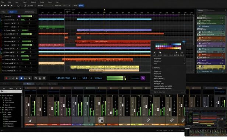Click the eye icon in context menu
The width and height of the screenshot is (227, 140).
click(x=176, y=53)
